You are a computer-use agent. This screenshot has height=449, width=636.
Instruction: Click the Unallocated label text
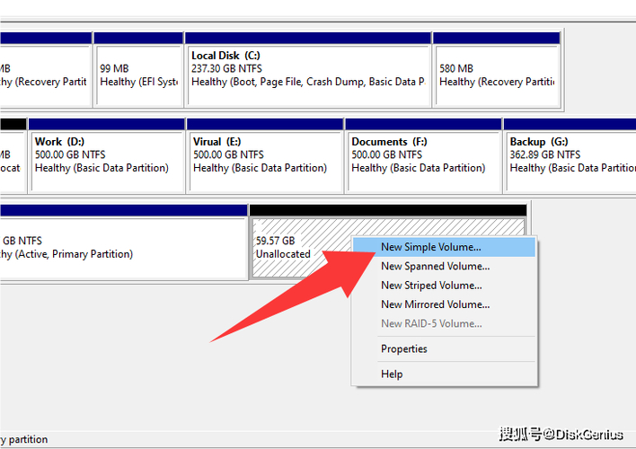tap(283, 254)
